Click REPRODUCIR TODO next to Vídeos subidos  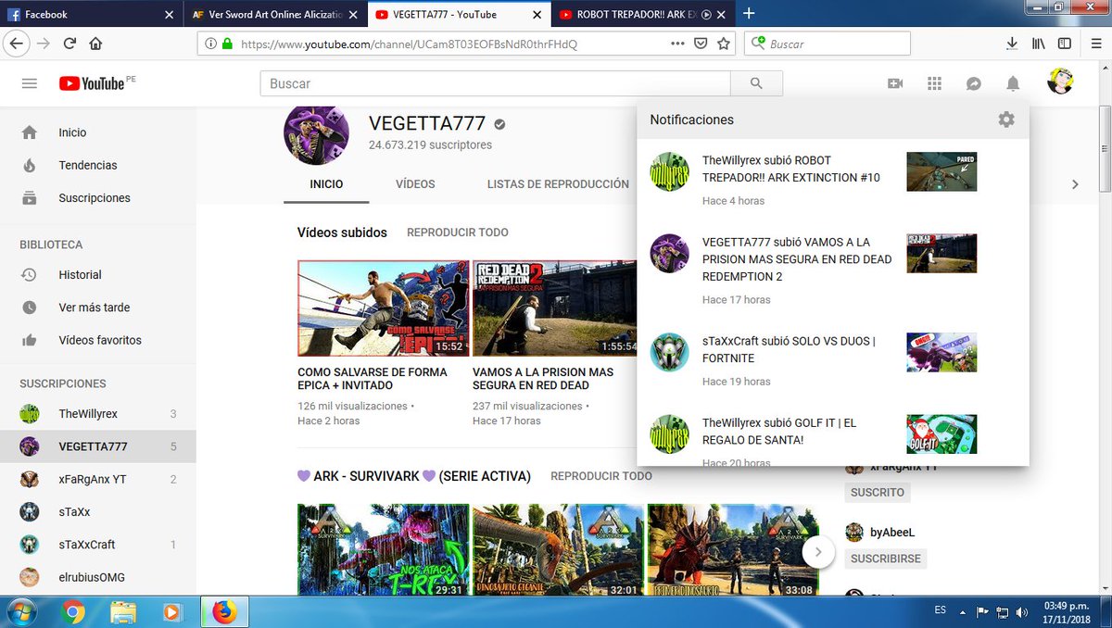pyautogui.click(x=458, y=232)
